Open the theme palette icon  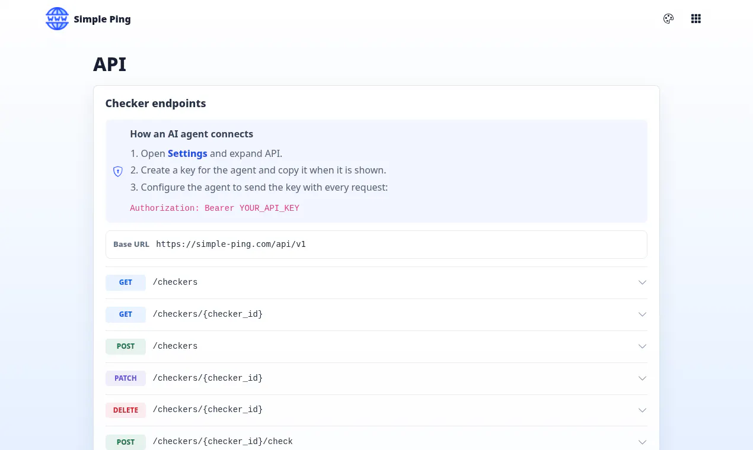pyautogui.click(x=668, y=19)
